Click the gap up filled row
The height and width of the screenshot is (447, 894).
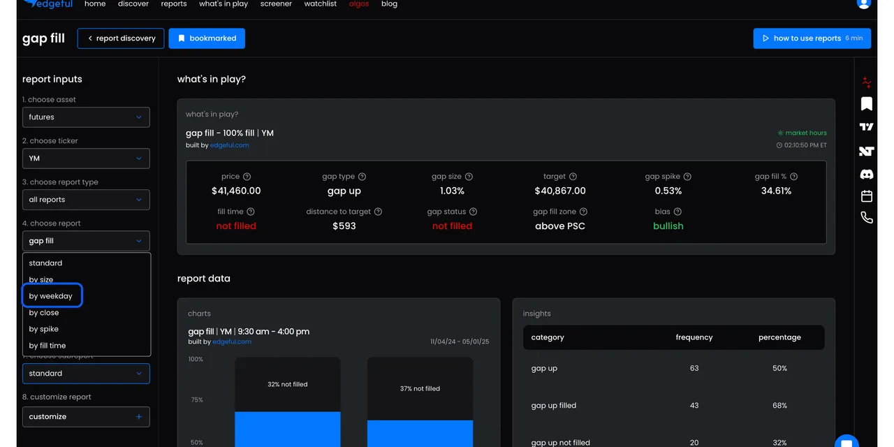674,406
